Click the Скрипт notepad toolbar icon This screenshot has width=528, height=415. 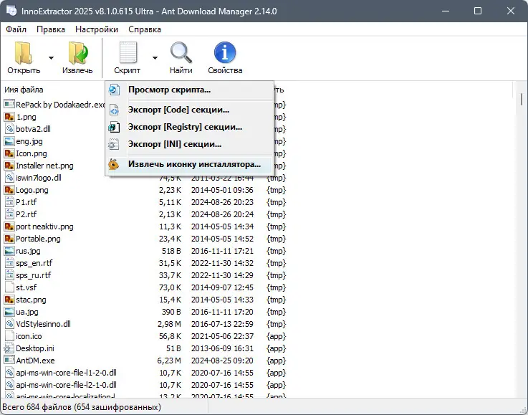128,52
